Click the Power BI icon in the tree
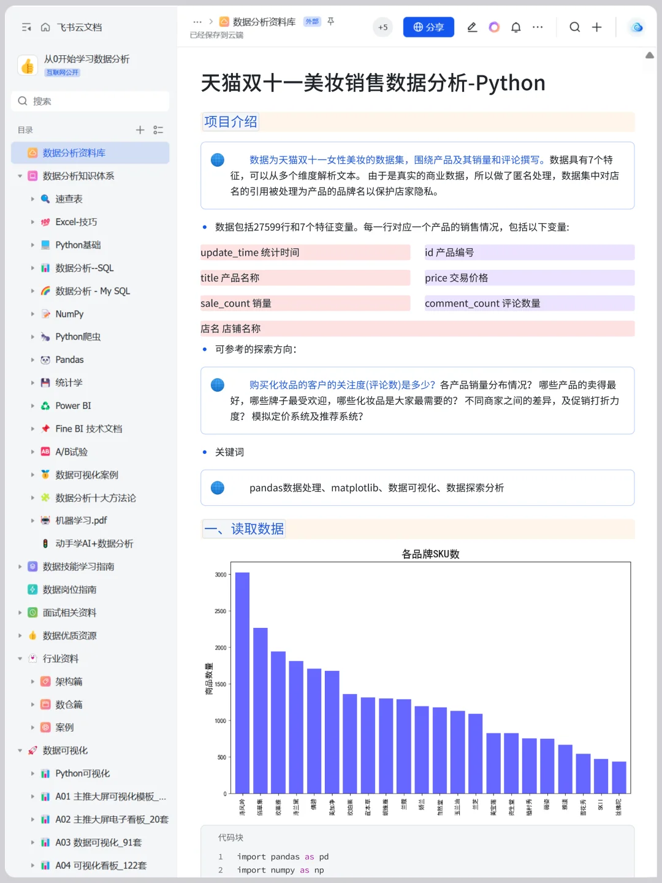Viewport: 662px width, 883px height. (45, 406)
